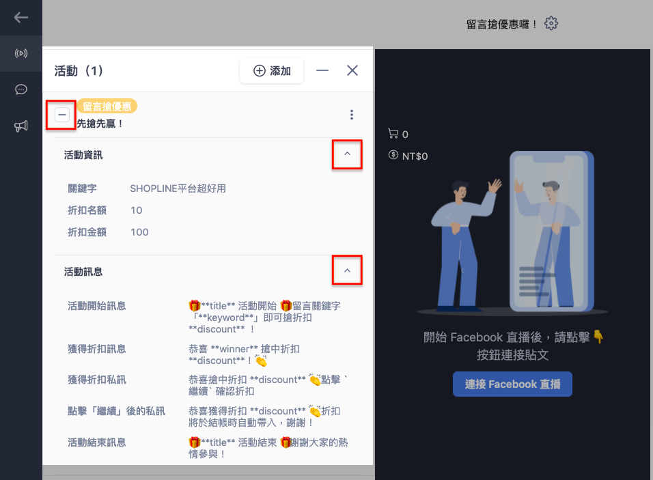The image size is (653, 480).
Task: Click the NT$0 coin icon
Action: pyautogui.click(x=393, y=155)
